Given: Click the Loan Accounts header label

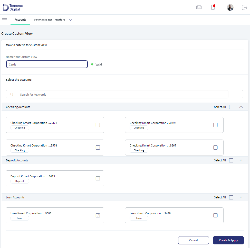Looking at the screenshot, I should (x=15, y=197).
